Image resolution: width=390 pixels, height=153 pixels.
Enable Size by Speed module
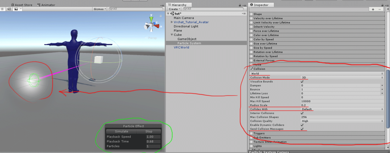coord(251,48)
